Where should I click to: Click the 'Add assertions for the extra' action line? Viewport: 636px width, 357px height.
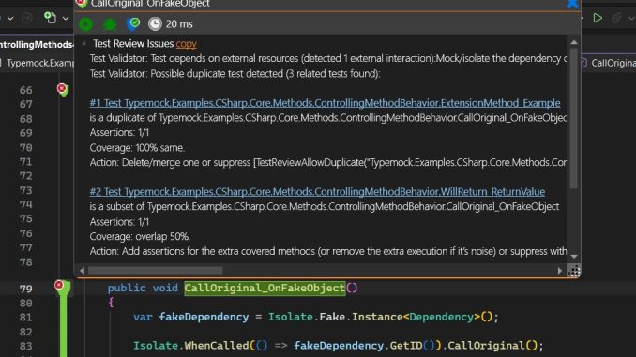coord(328,251)
